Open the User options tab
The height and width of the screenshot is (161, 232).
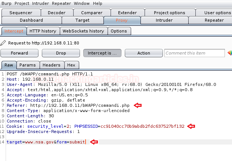point(214,13)
